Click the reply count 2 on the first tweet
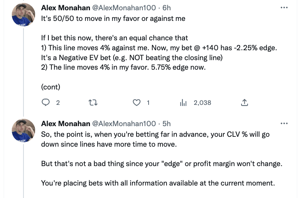The height and width of the screenshot is (198, 306). point(58,103)
